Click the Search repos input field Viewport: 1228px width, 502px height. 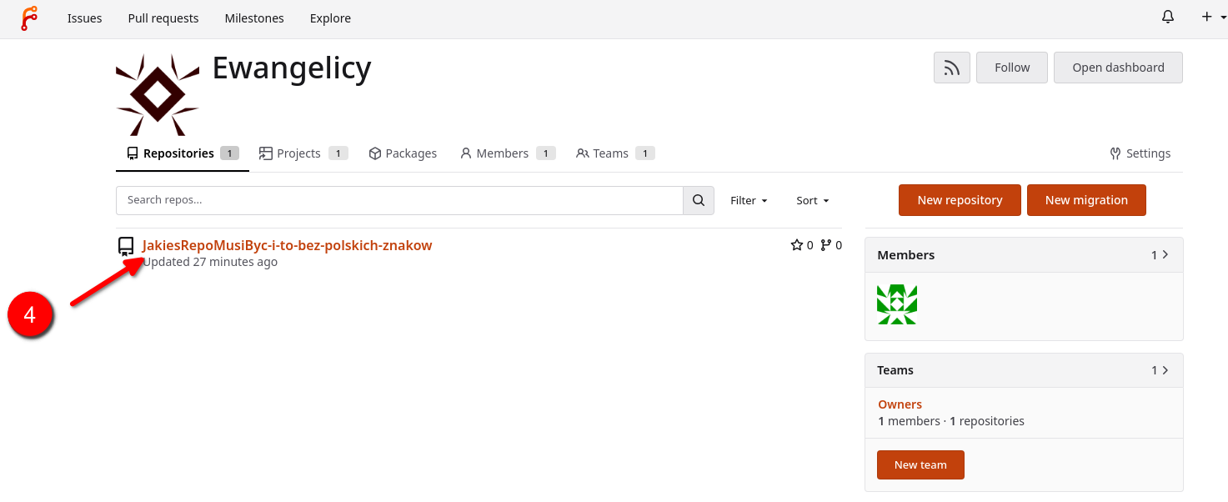pyautogui.click(x=399, y=200)
